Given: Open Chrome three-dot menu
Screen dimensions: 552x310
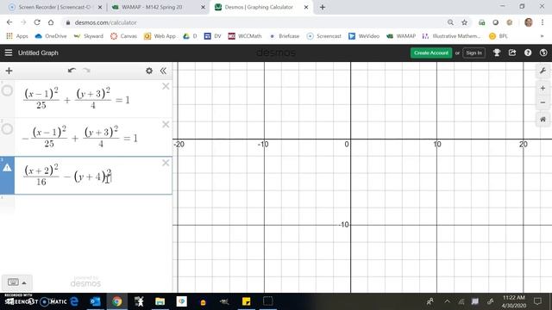Looking at the screenshot, I should (543, 22).
